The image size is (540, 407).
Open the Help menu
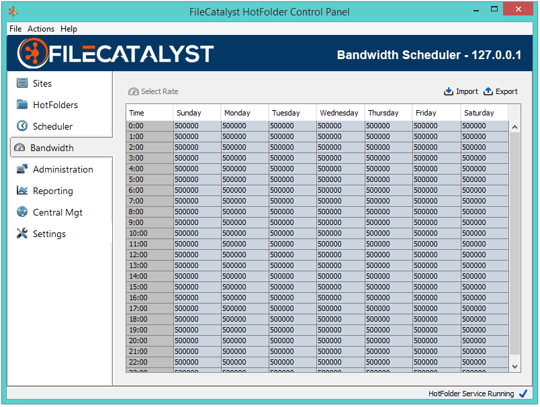(x=69, y=29)
